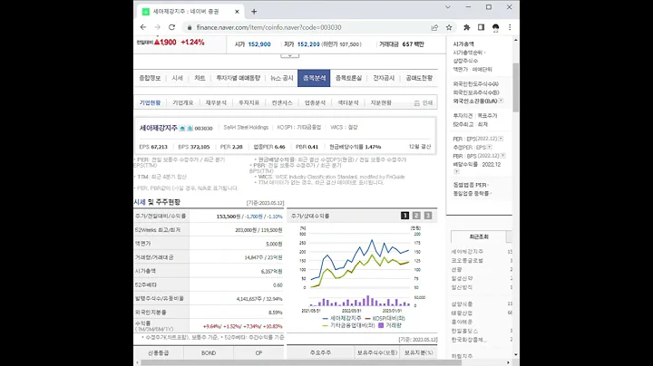Select the 업종분석 sub-tab
The width and height of the screenshot is (653, 366).
point(315,102)
